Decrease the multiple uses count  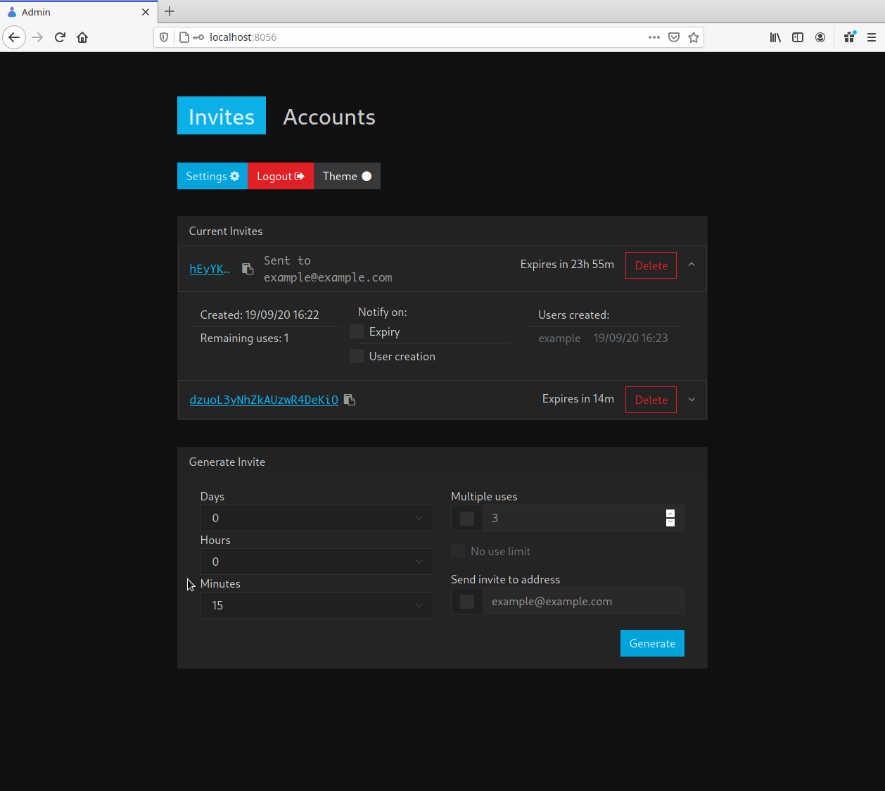pyautogui.click(x=670, y=522)
